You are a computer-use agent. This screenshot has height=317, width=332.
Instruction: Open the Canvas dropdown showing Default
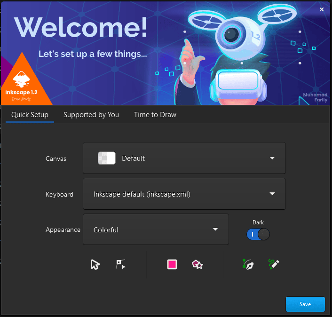[184, 158]
